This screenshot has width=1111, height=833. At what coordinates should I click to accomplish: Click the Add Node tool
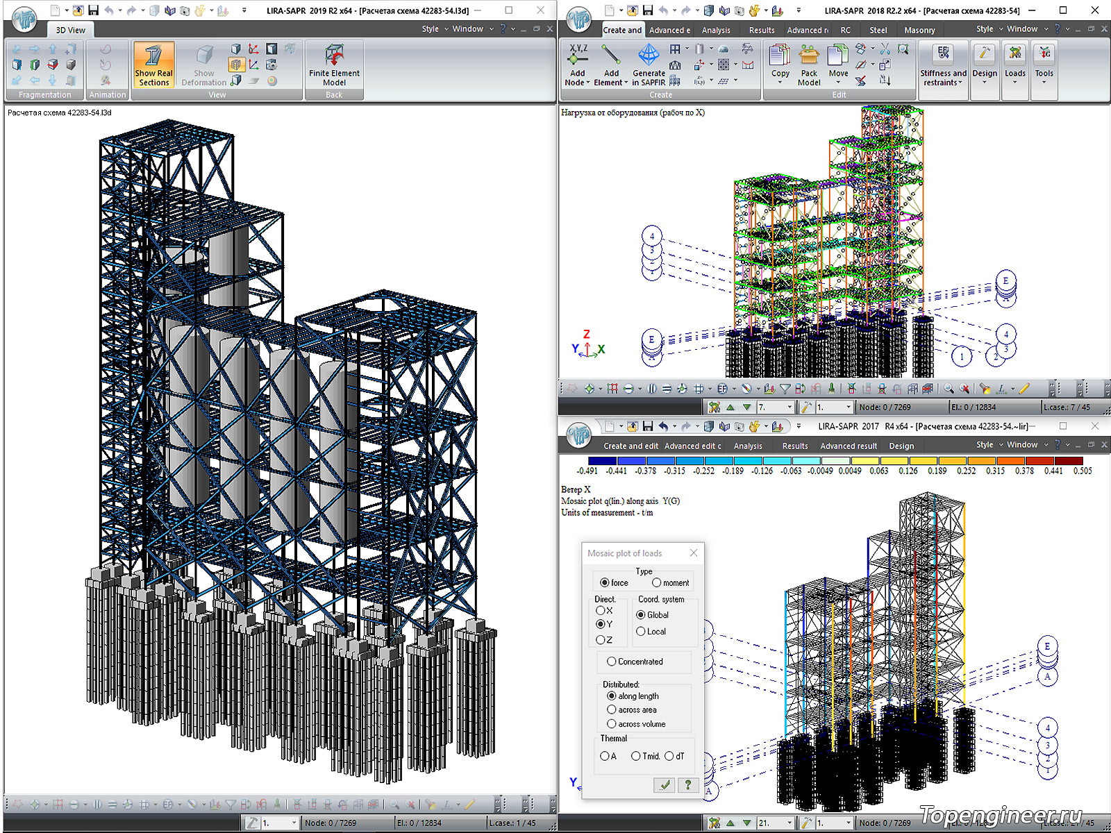click(x=578, y=65)
